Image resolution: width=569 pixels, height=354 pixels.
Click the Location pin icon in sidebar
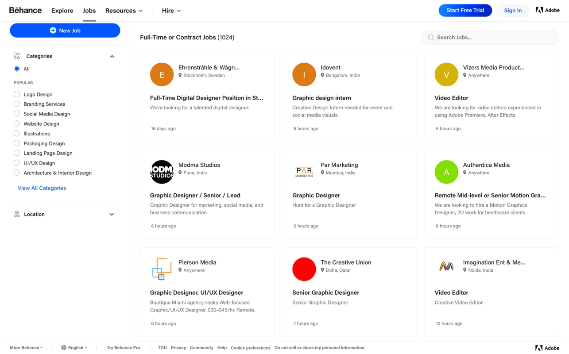click(x=17, y=214)
